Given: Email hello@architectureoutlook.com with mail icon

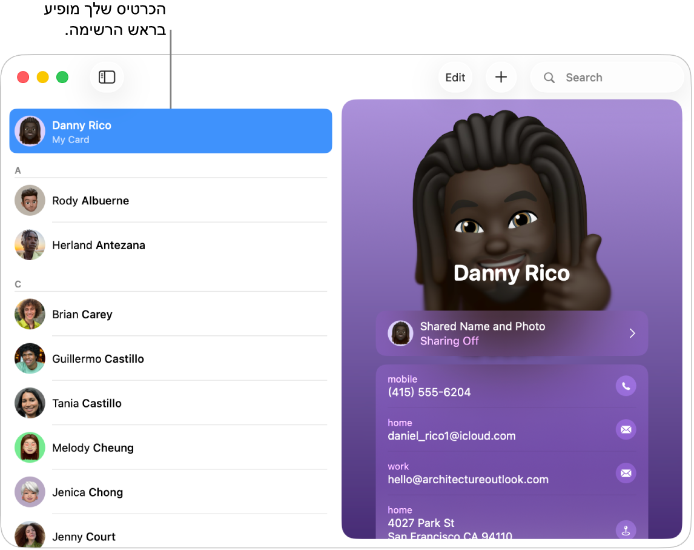Looking at the screenshot, I should coord(626,473).
